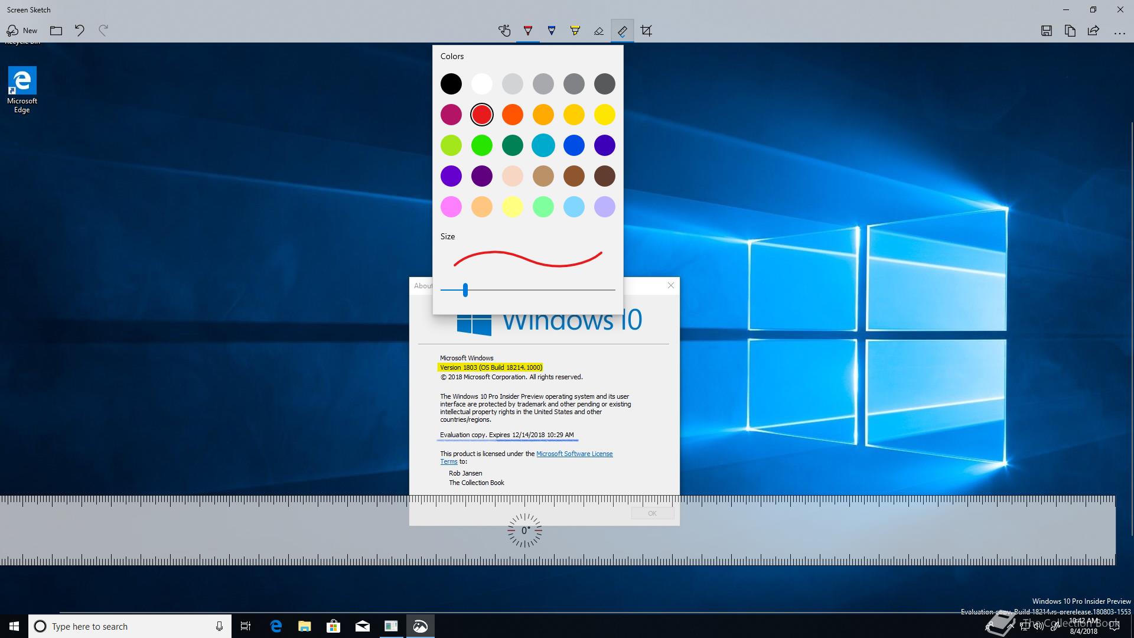Viewport: 1134px width, 638px height.
Task: Click the Microsoft Software License link
Action: click(574, 454)
